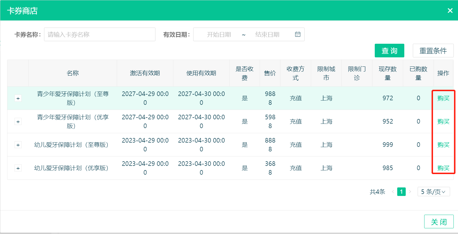
Task: Expand row 幼儿爱牙保障计划（至尊版）
Action: pos(18,145)
